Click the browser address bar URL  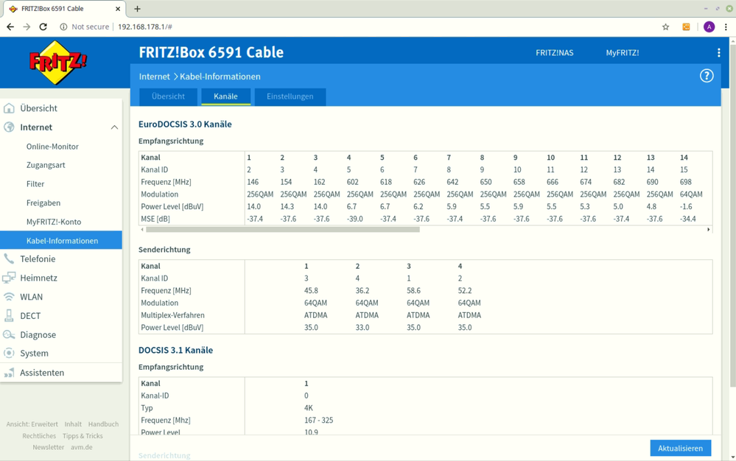[145, 27]
